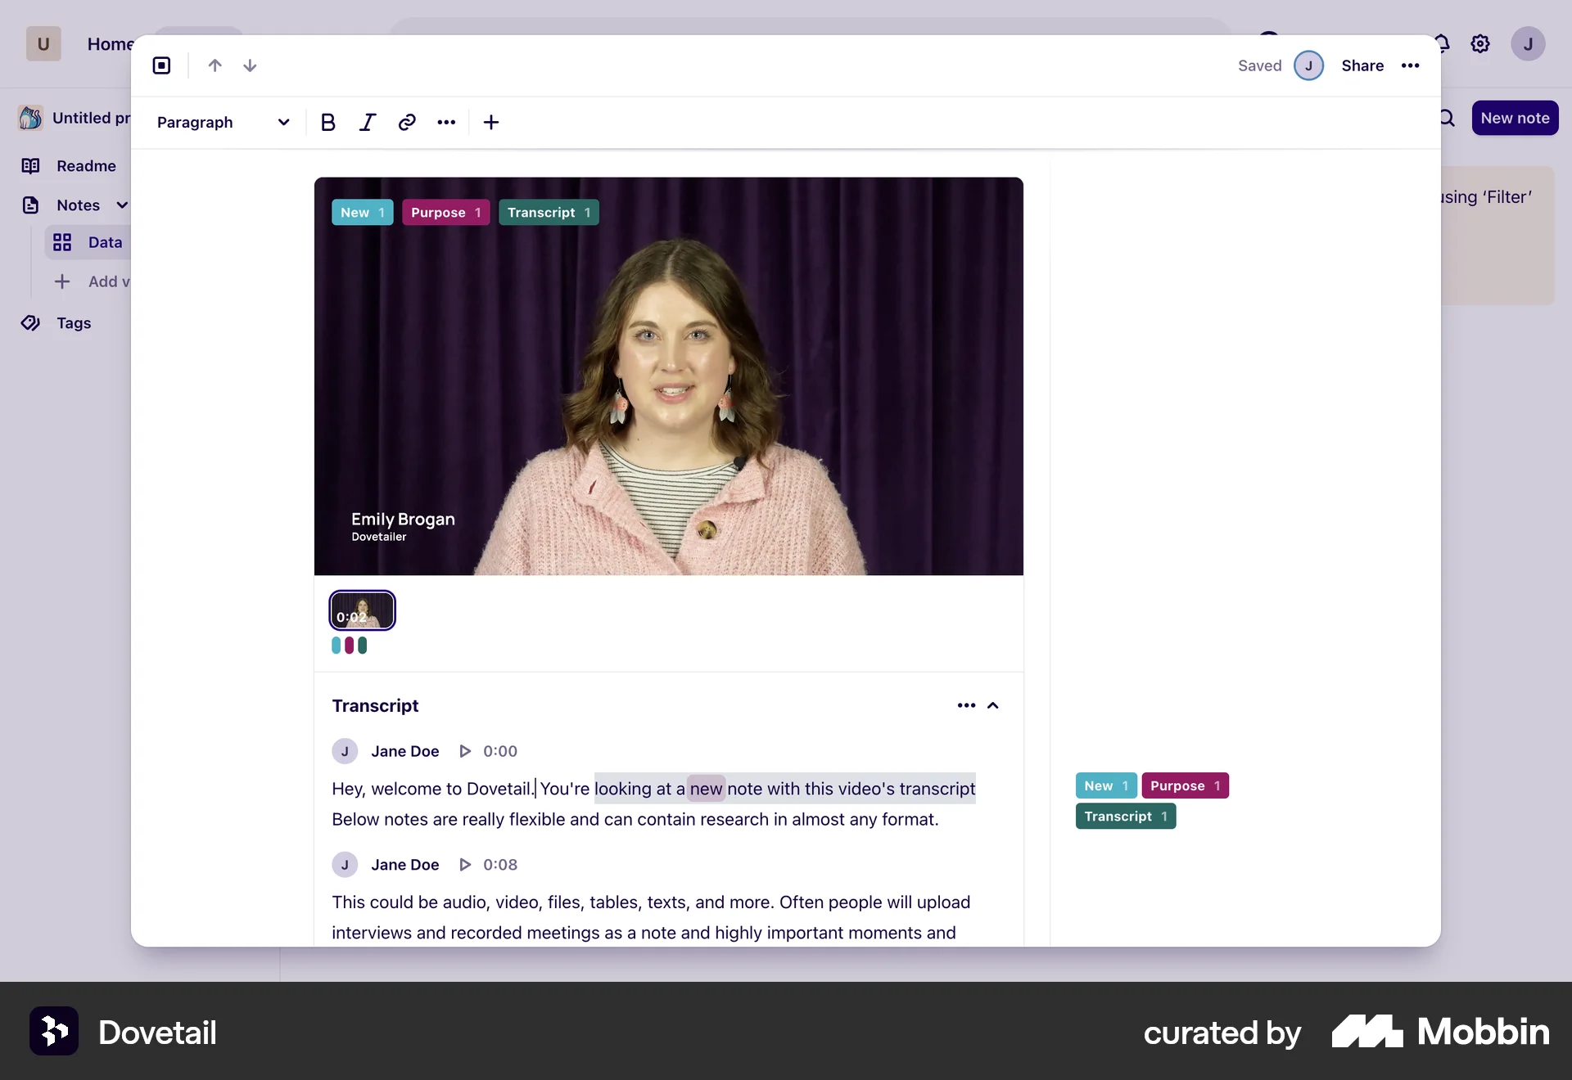The image size is (1572, 1080).
Task: Open the Tags section icon in sidebar
Action: click(x=29, y=322)
